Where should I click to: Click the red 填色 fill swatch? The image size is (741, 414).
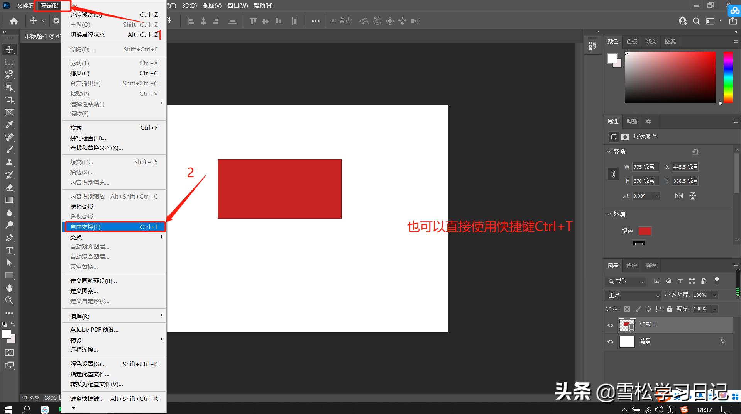(x=645, y=231)
